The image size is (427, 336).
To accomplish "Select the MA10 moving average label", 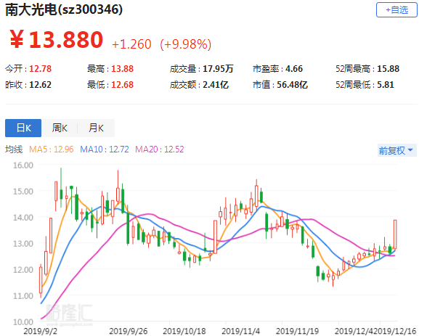I will [105, 149].
